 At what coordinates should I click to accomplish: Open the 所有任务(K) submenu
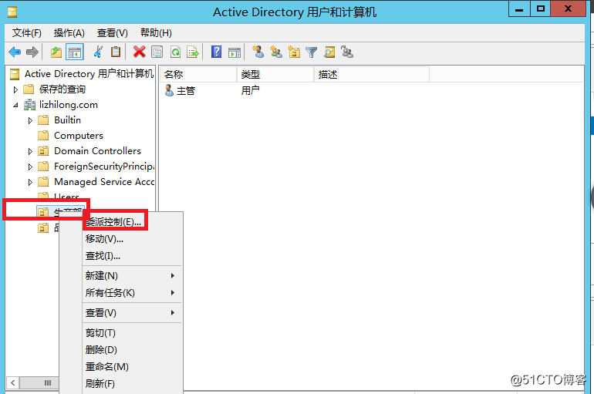131,292
